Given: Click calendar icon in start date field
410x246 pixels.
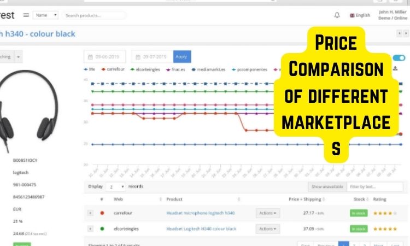Looking at the screenshot, I should pyautogui.click(x=90, y=57).
